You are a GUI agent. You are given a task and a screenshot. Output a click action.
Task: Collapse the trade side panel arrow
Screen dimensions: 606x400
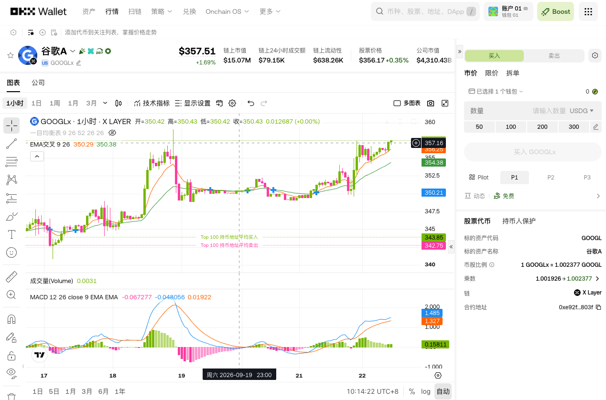(x=460, y=51)
